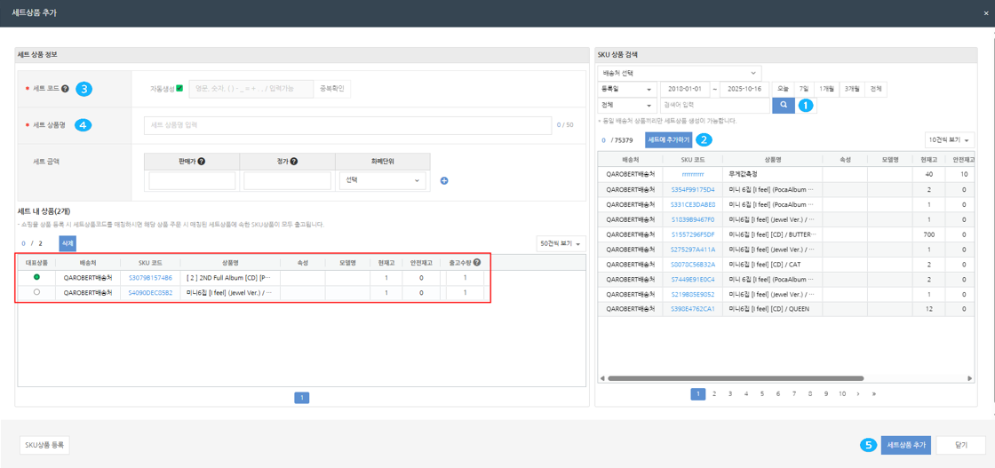
Task: Select the first row's 대표상품 radio button
Action: pos(36,278)
